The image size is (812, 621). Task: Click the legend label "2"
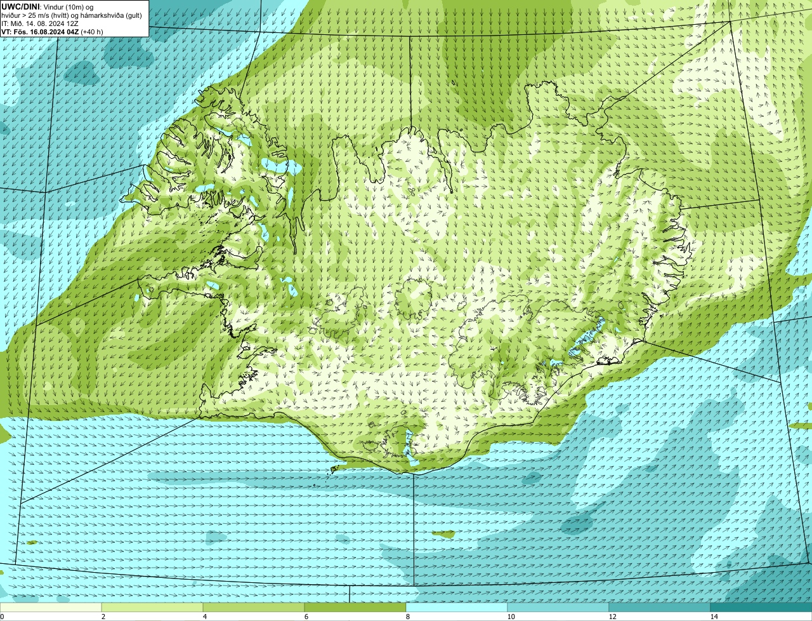point(103,617)
